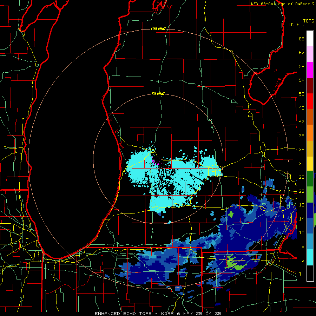Click the '26' legend value

(x=302, y=177)
